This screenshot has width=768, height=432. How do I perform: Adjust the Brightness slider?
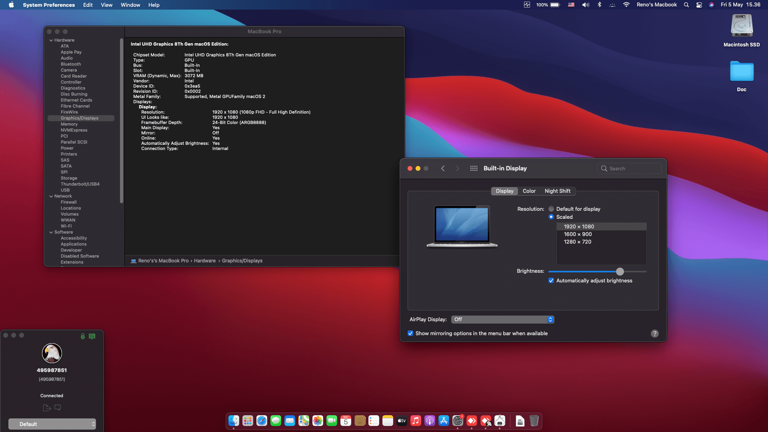620,271
